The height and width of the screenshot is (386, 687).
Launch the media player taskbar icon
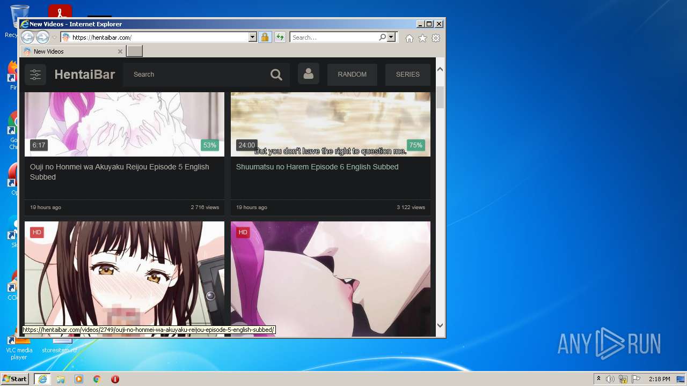coord(79,379)
